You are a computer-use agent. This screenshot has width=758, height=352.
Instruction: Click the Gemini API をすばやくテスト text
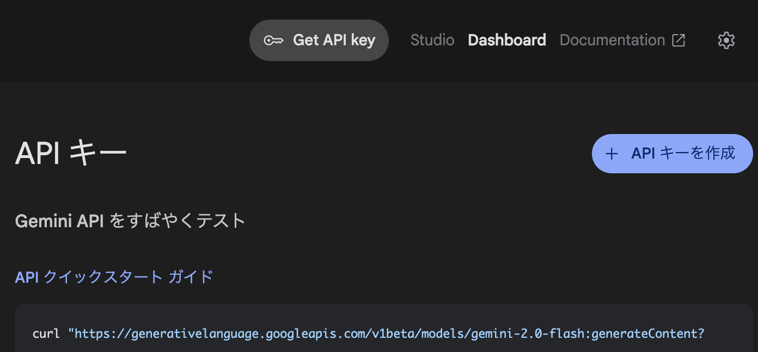tap(130, 221)
